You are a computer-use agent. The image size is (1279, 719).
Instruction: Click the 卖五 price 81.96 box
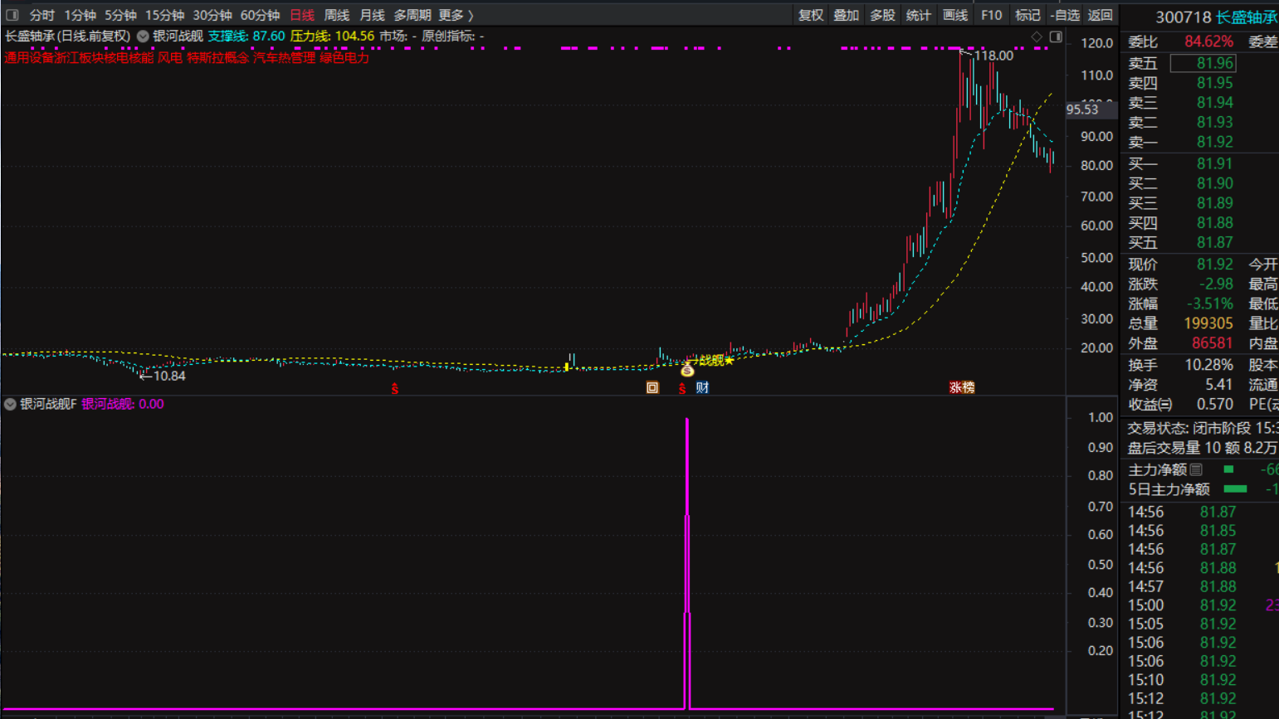point(1203,63)
